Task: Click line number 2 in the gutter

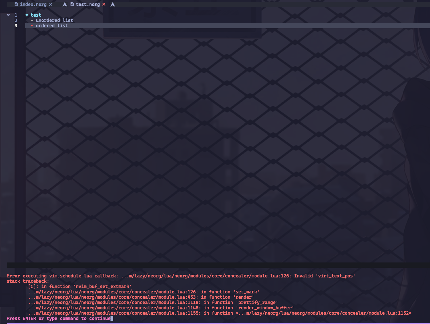Action: click(x=16, y=20)
